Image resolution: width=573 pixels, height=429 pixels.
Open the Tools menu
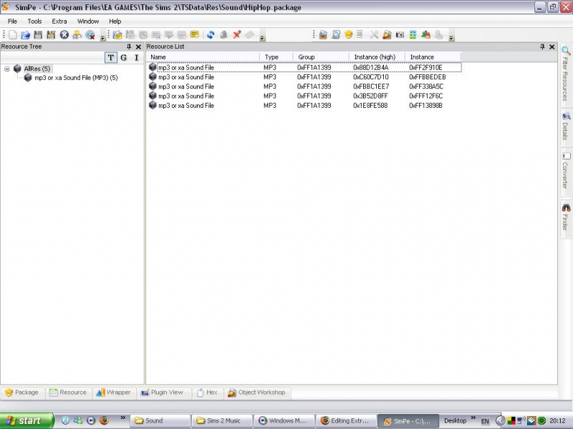(34, 21)
